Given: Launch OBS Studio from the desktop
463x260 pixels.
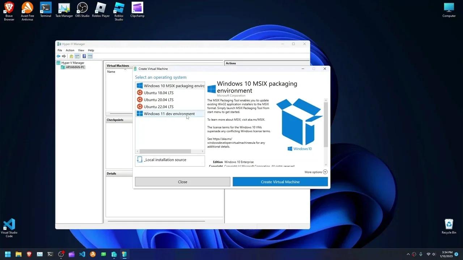Looking at the screenshot, I should coord(82,7).
